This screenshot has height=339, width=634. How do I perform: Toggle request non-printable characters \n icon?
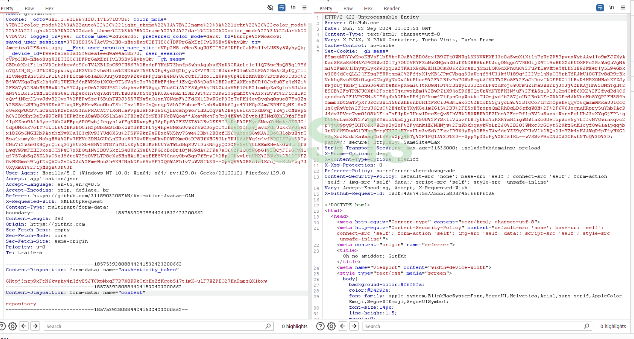click(293, 8)
